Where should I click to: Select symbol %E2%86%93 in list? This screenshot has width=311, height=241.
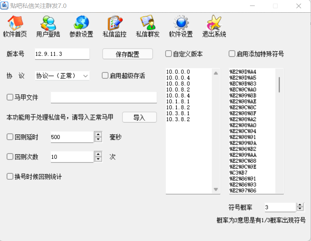243,185
